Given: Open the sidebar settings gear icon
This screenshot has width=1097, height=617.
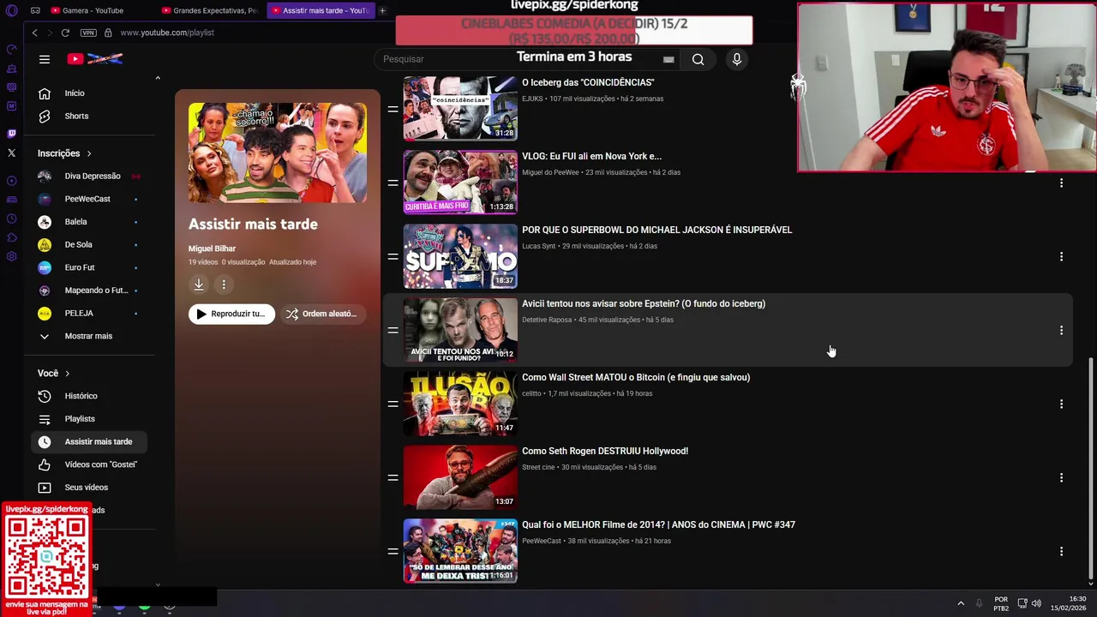Looking at the screenshot, I should pyautogui.click(x=11, y=256).
